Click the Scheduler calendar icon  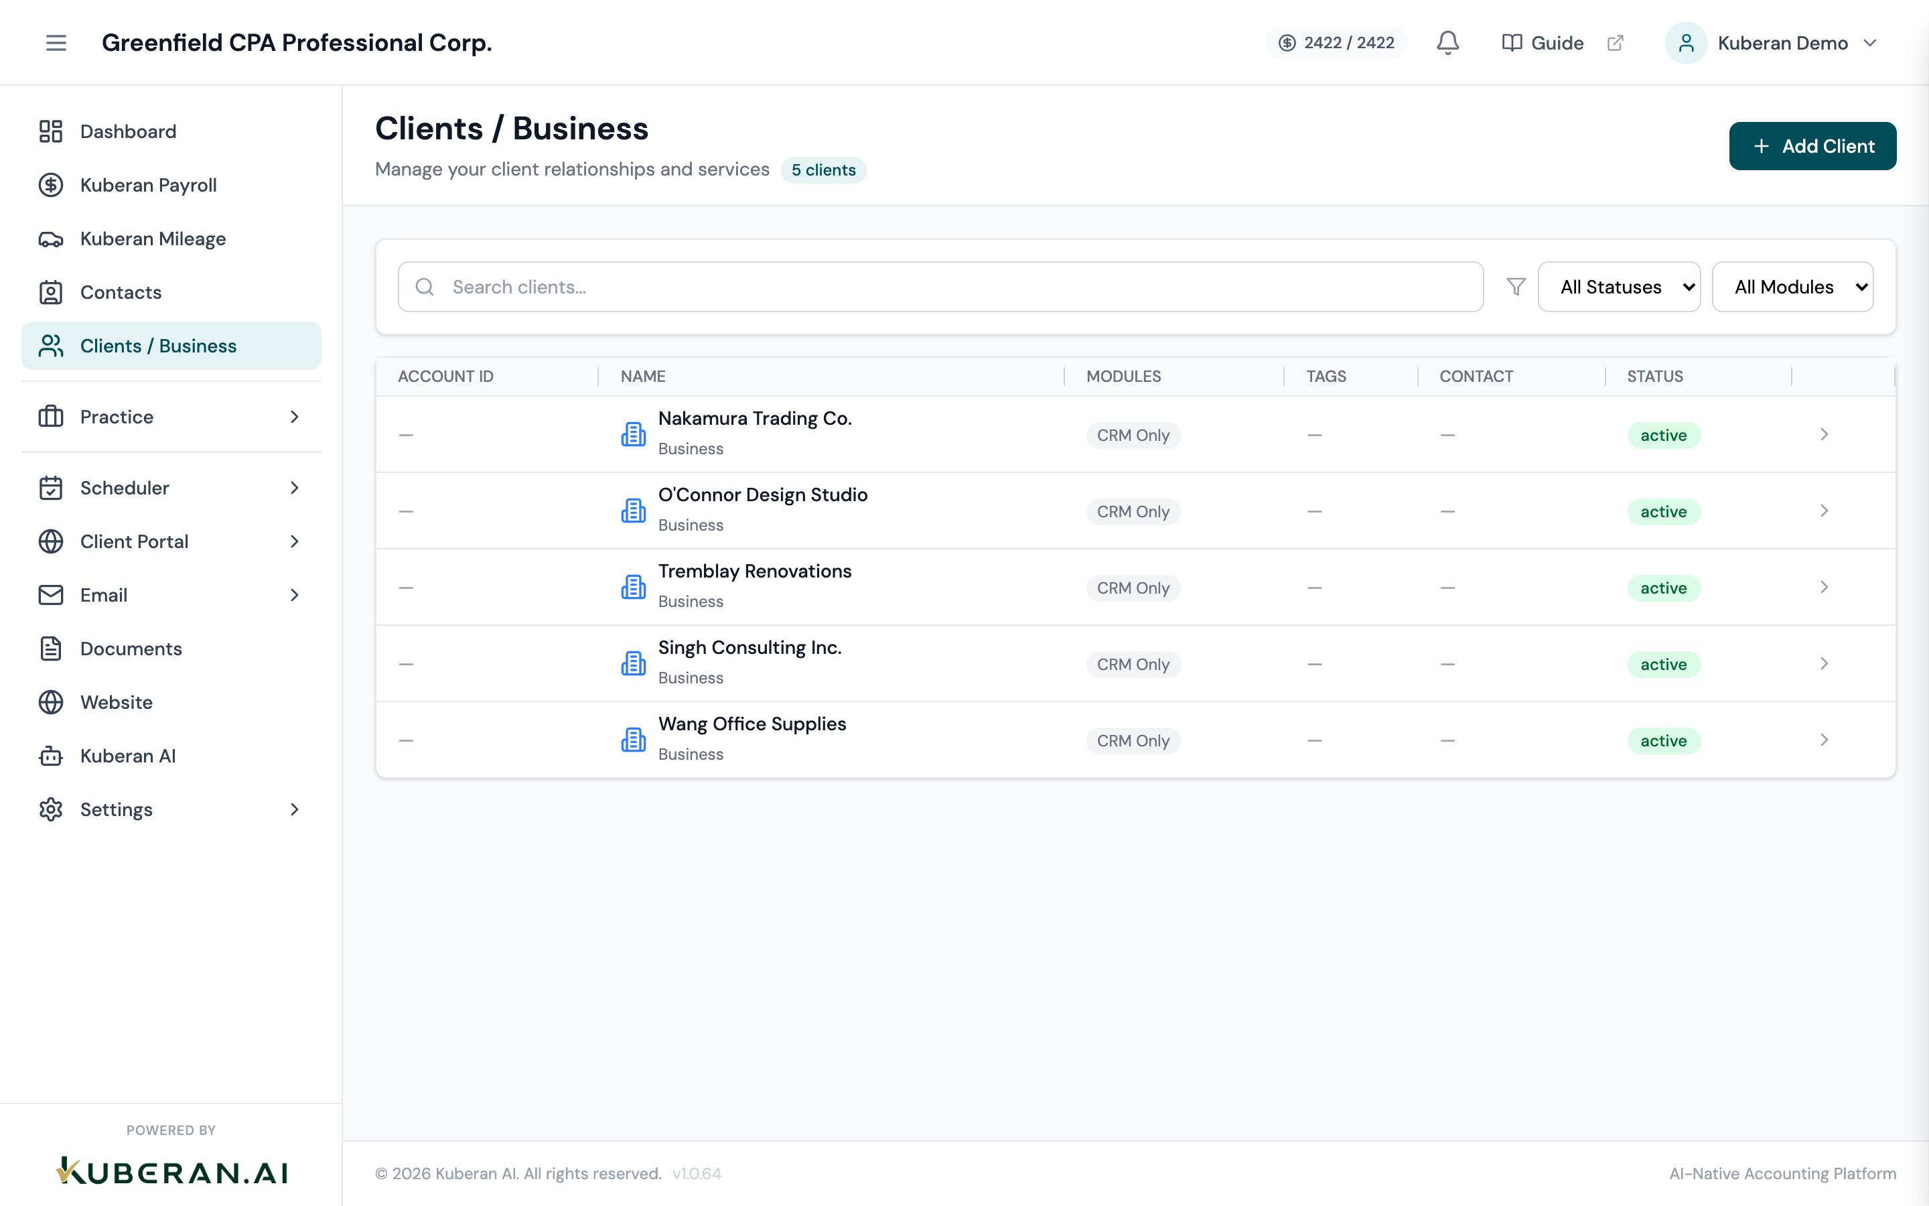click(x=51, y=488)
